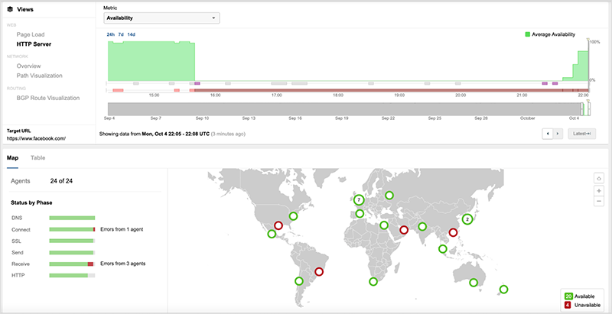Select the red unavailable agent marker in Brazil
The width and height of the screenshot is (612, 314).
click(x=319, y=271)
